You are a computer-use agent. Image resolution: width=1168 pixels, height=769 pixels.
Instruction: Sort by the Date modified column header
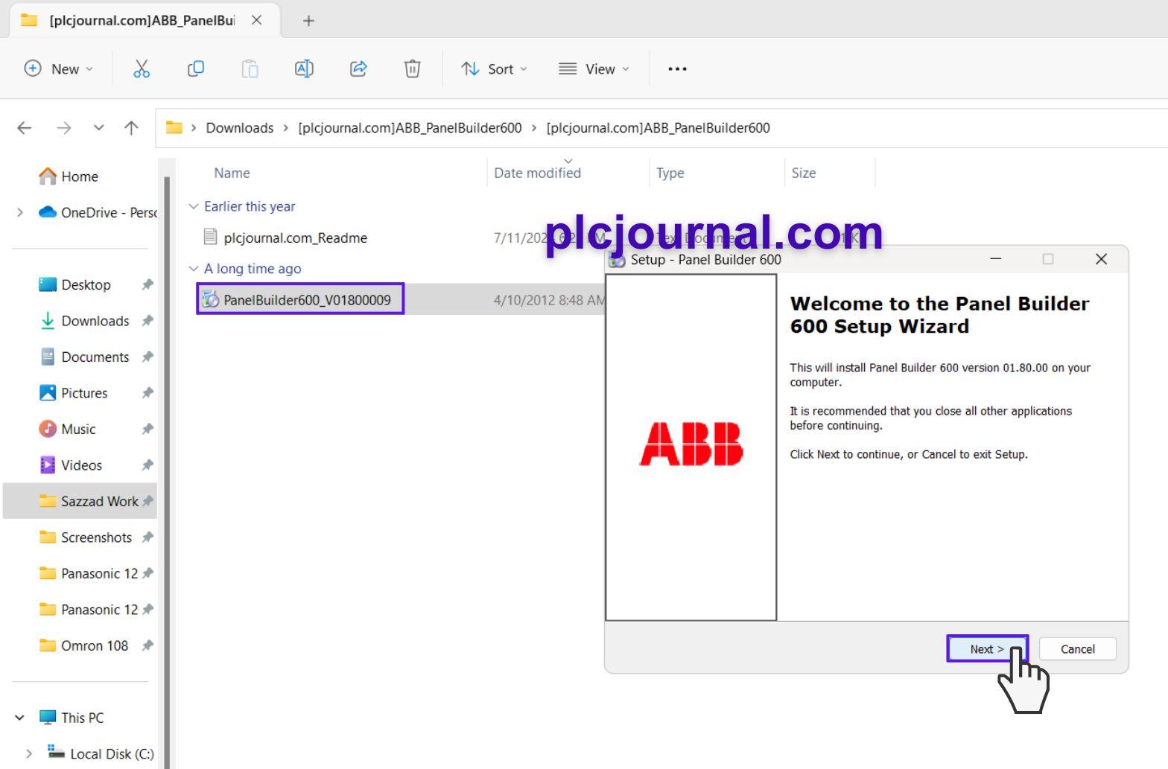click(x=537, y=173)
